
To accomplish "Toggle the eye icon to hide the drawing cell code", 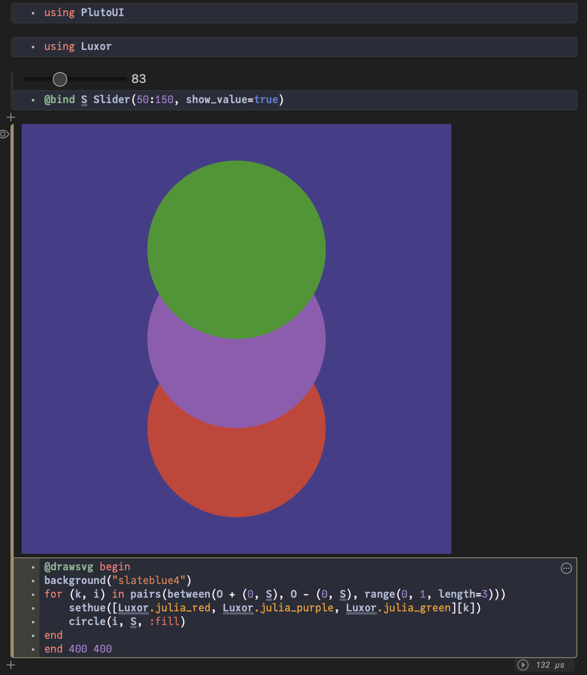I will point(4,134).
